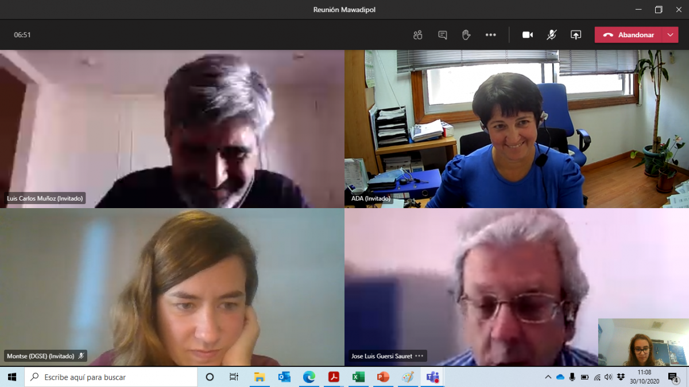
Task: Turn the camera off
Action: coord(528,35)
